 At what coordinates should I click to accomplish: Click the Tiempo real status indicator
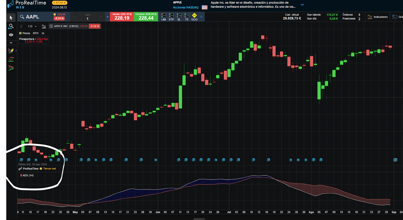pos(48,169)
